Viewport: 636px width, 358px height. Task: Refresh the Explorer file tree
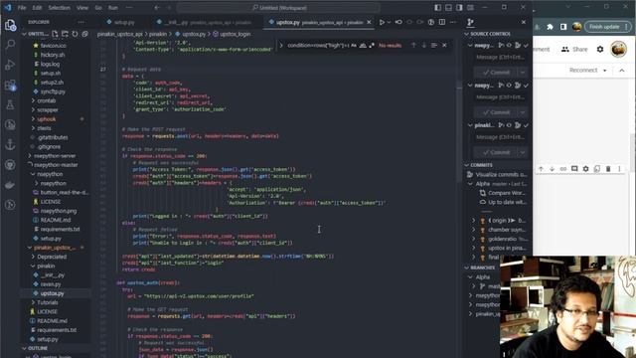pos(76,34)
